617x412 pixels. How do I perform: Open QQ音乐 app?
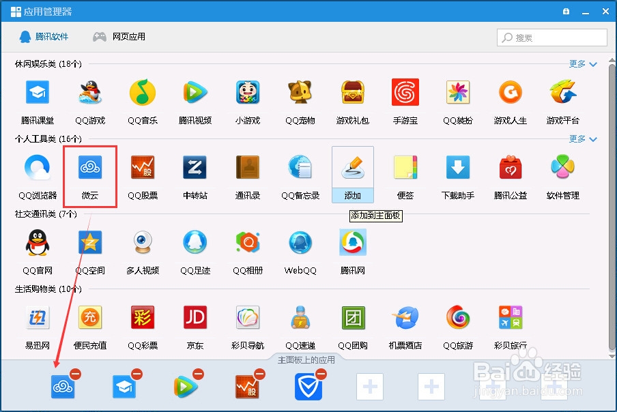pos(143,92)
